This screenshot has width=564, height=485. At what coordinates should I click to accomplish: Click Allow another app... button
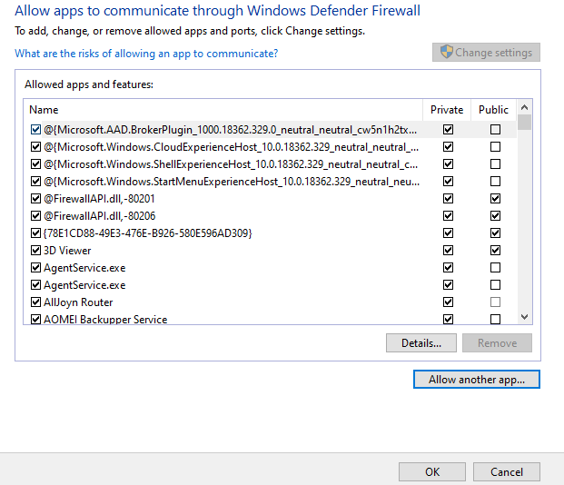pyautogui.click(x=476, y=380)
